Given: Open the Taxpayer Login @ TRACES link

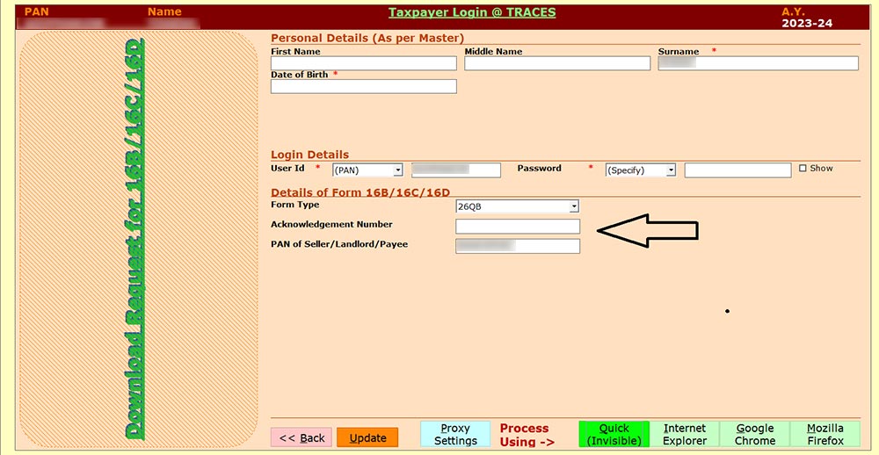Looking at the screenshot, I should (x=471, y=11).
